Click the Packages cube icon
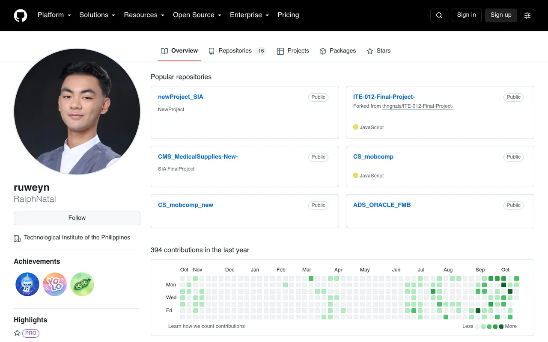 click(323, 51)
